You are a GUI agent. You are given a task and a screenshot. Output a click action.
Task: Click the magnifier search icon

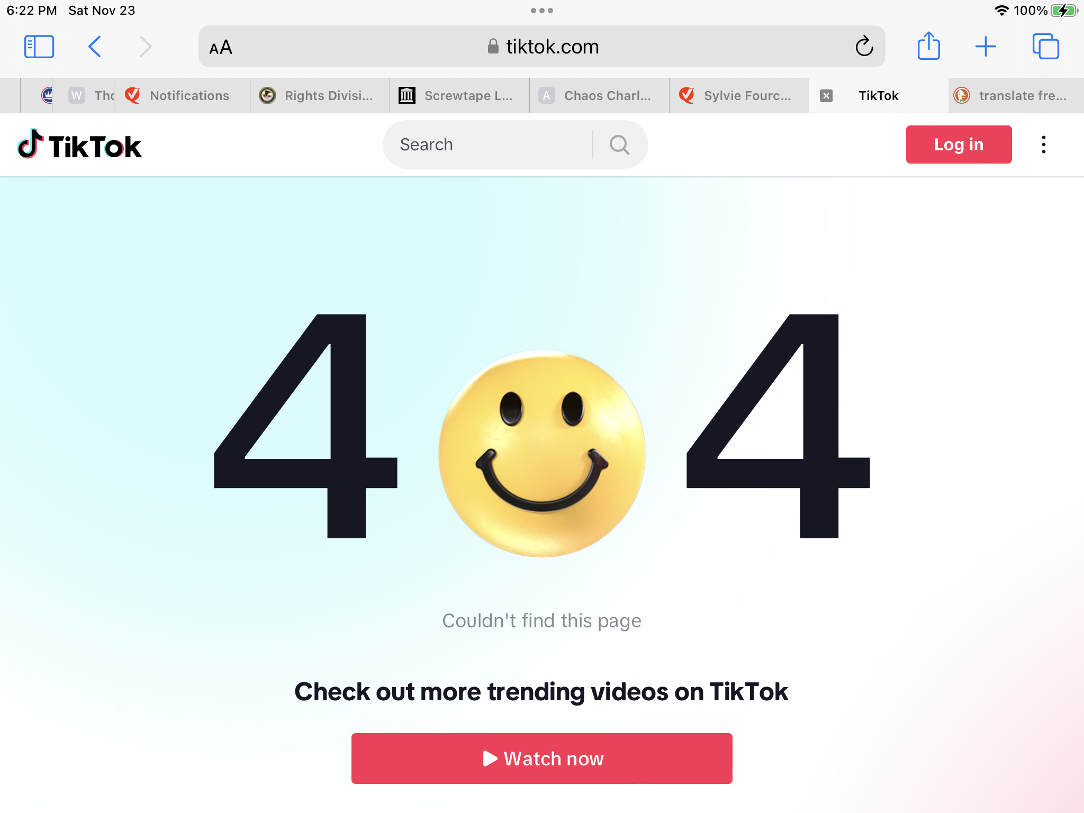tap(620, 144)
